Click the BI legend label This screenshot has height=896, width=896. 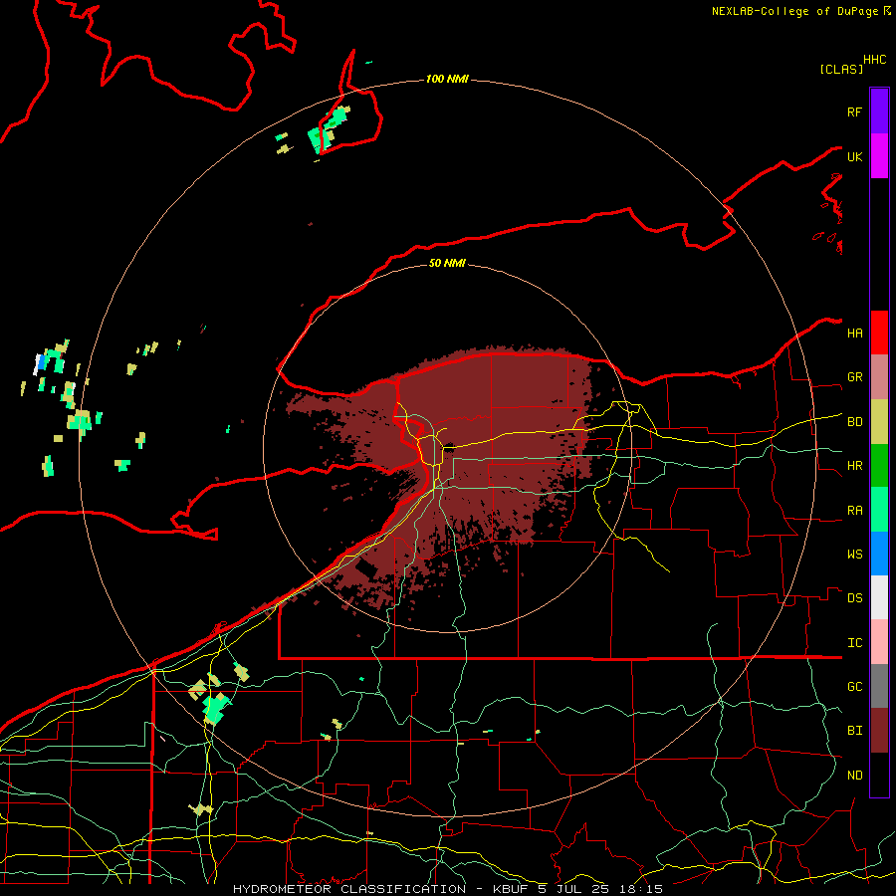tap(854, 731)
